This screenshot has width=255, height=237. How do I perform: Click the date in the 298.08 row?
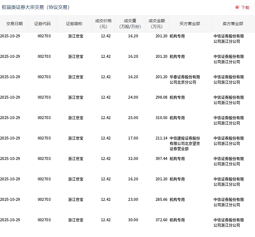coord(10,97)
